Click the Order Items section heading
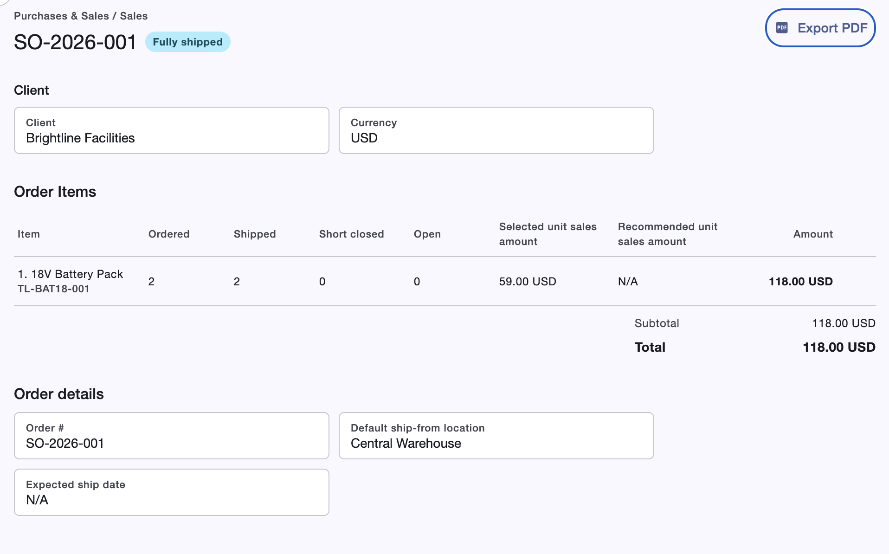Viewport: 889px width, 554px height. (55, 192)
